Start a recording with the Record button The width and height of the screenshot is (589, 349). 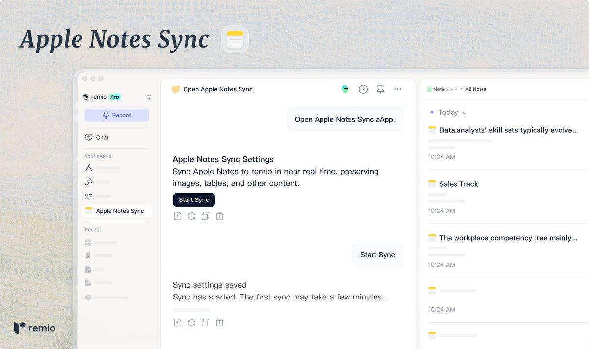117,115
